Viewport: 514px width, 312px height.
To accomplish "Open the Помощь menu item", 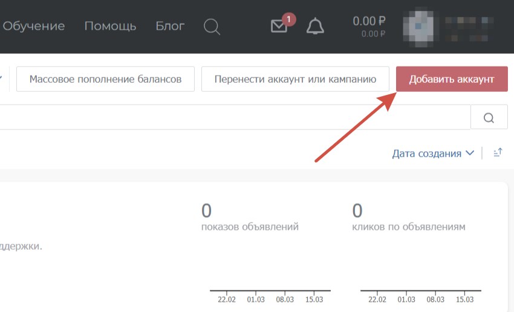I will (110, 26).
